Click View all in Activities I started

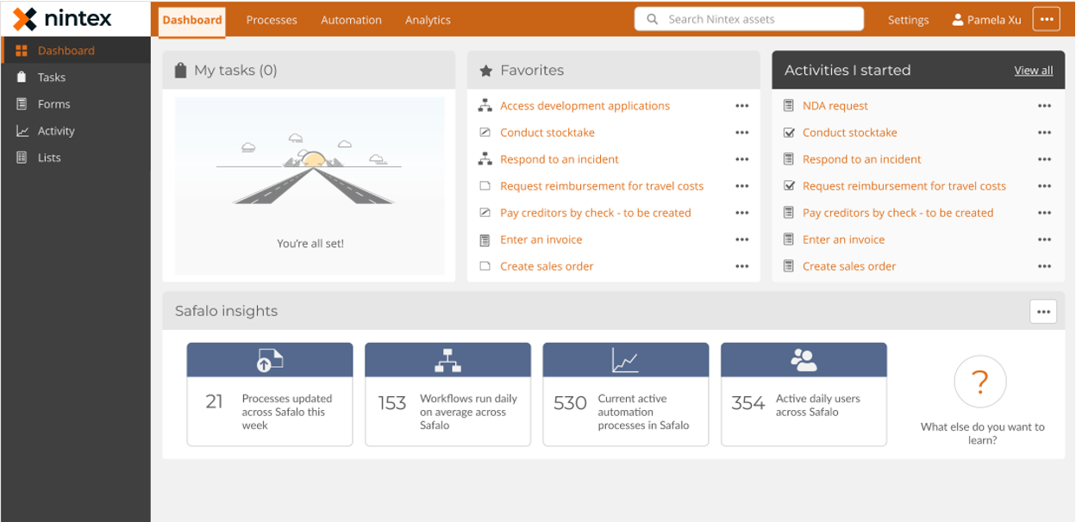1033,71
